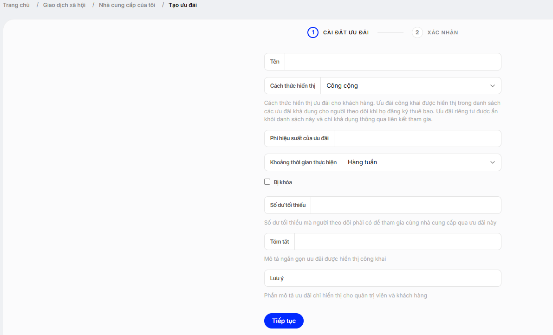553x335 pixels.
Task: Expand the Khoảng thời gian thực hiện dropdown
Action: [421, 162]
